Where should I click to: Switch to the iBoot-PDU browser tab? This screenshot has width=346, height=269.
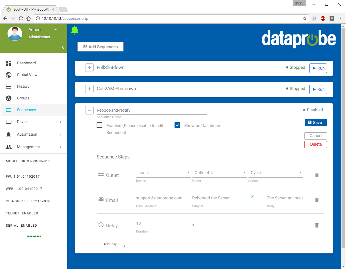point(28,9)
